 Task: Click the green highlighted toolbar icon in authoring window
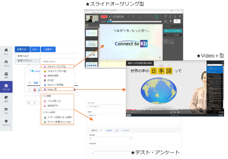(x=157, y=16)
